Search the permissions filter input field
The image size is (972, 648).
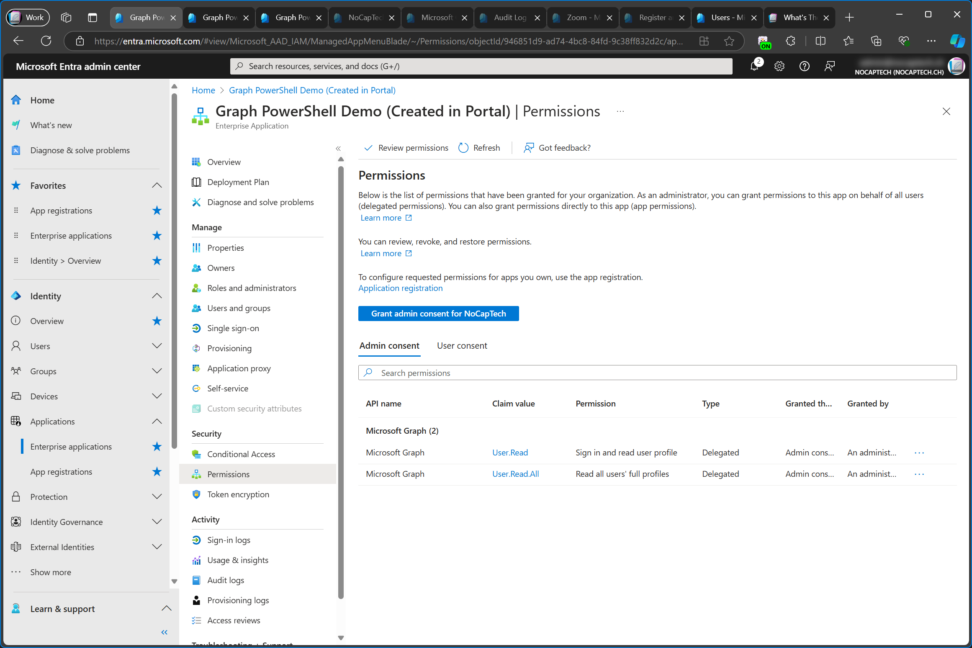(657, 373)
